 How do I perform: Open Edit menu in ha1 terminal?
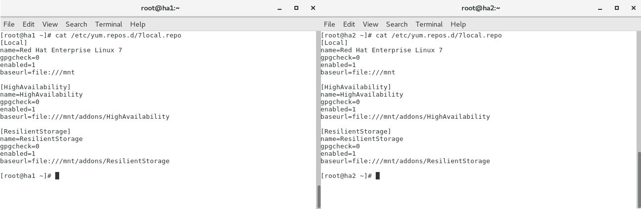pos(29,24)
